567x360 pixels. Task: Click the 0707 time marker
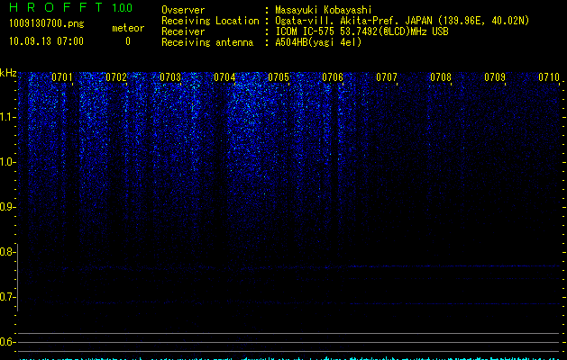click(x=387, y=77)
